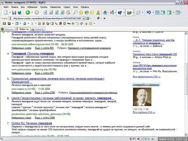The height and width of the screenshot is (141, 188).
Task: Click the vertical scrollbar down arrow
Action: (186, 134)
